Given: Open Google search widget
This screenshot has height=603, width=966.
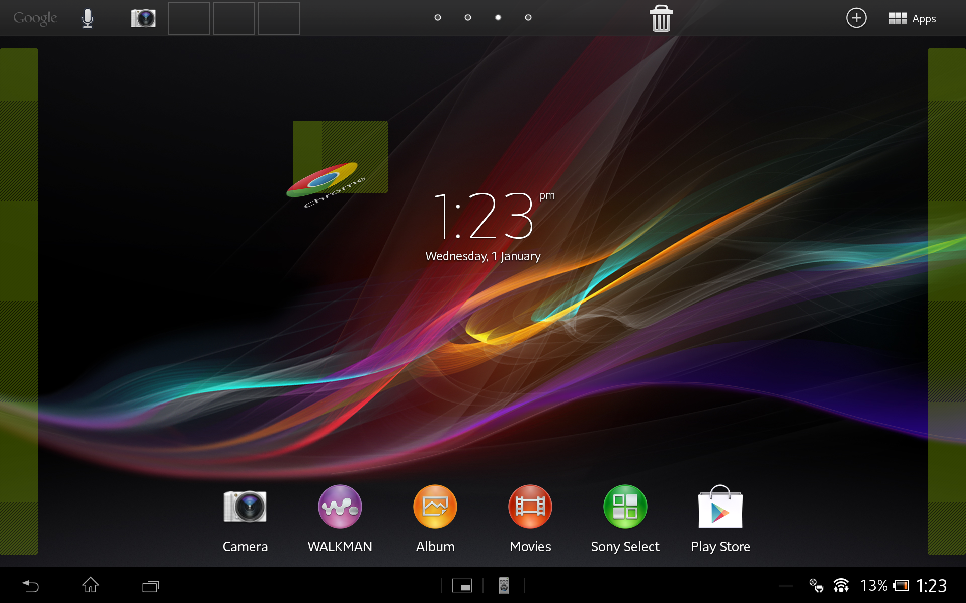Looking at the screenshot, I should click(x=35, y=18).
